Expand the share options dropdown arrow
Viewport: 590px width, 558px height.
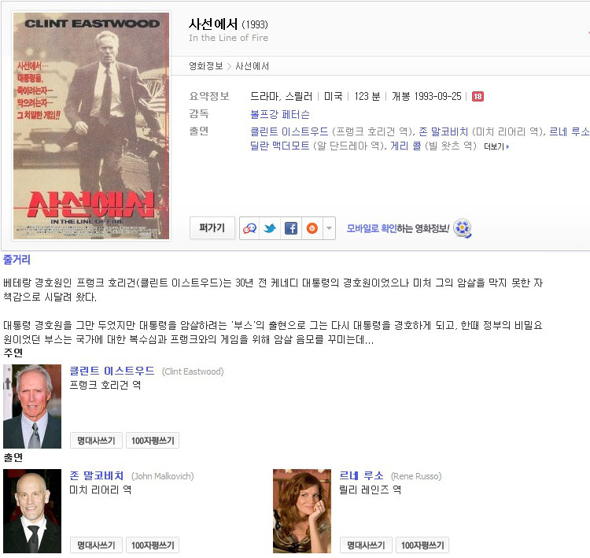point(329,228)
